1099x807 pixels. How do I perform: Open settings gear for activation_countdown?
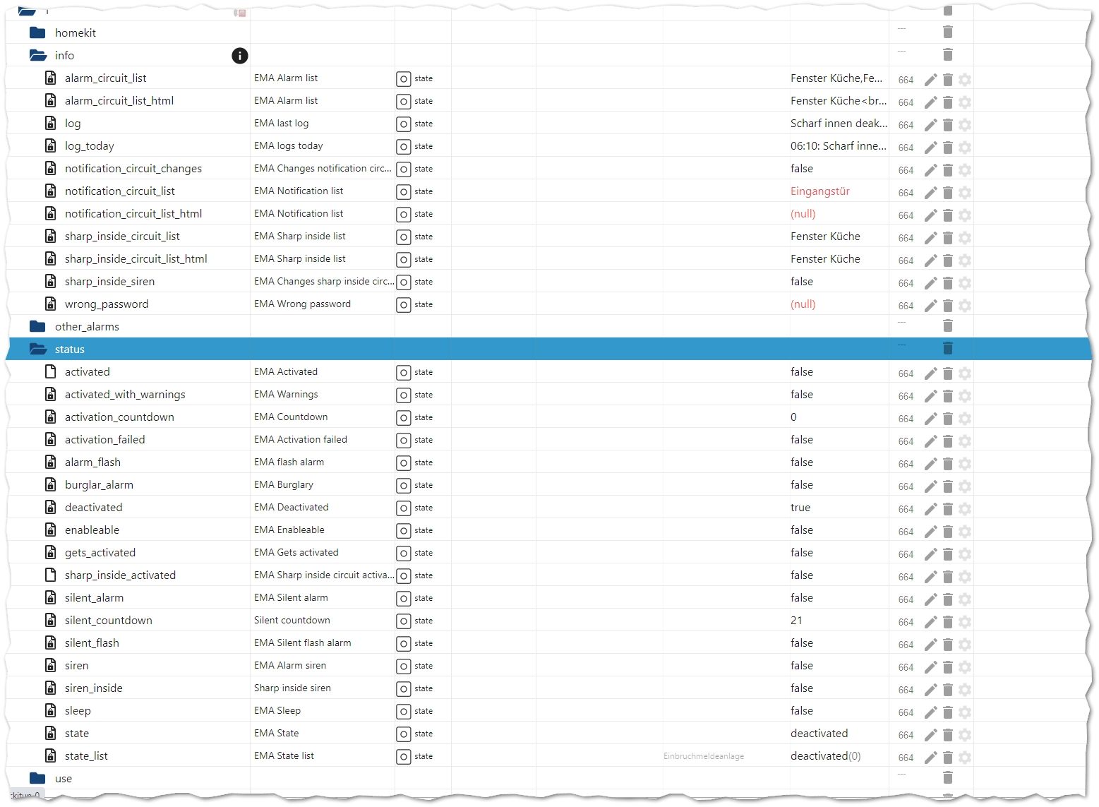tap(965, 419)
